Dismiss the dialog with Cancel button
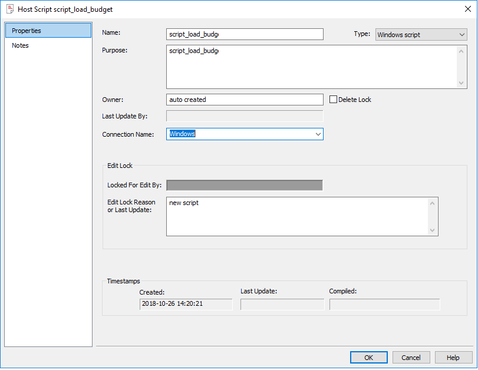478x370 pixels. (411, 358)
